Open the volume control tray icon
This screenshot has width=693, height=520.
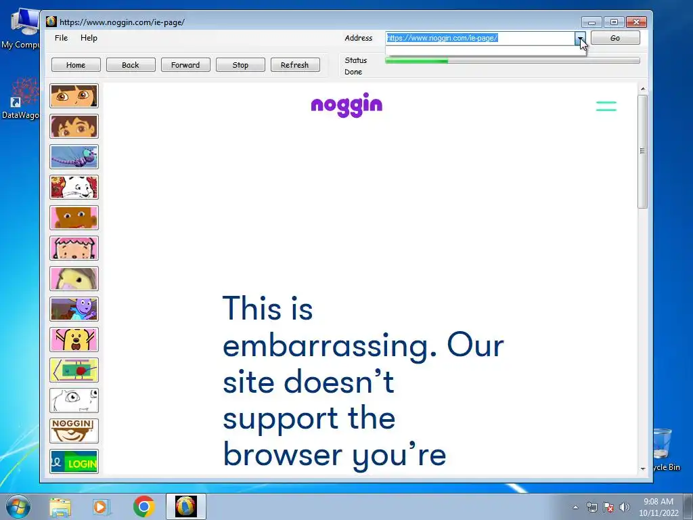625,507
